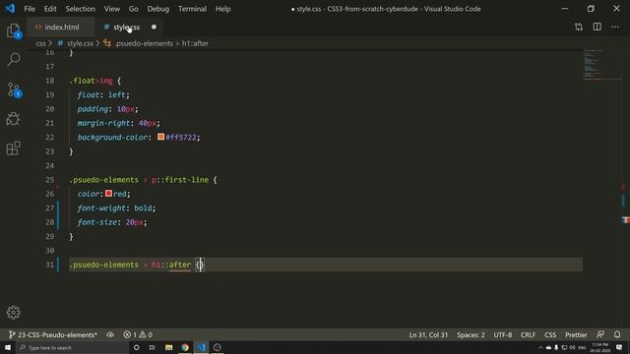
Task: Click line number 24 in gutter
Action: (x=49, y=165)
